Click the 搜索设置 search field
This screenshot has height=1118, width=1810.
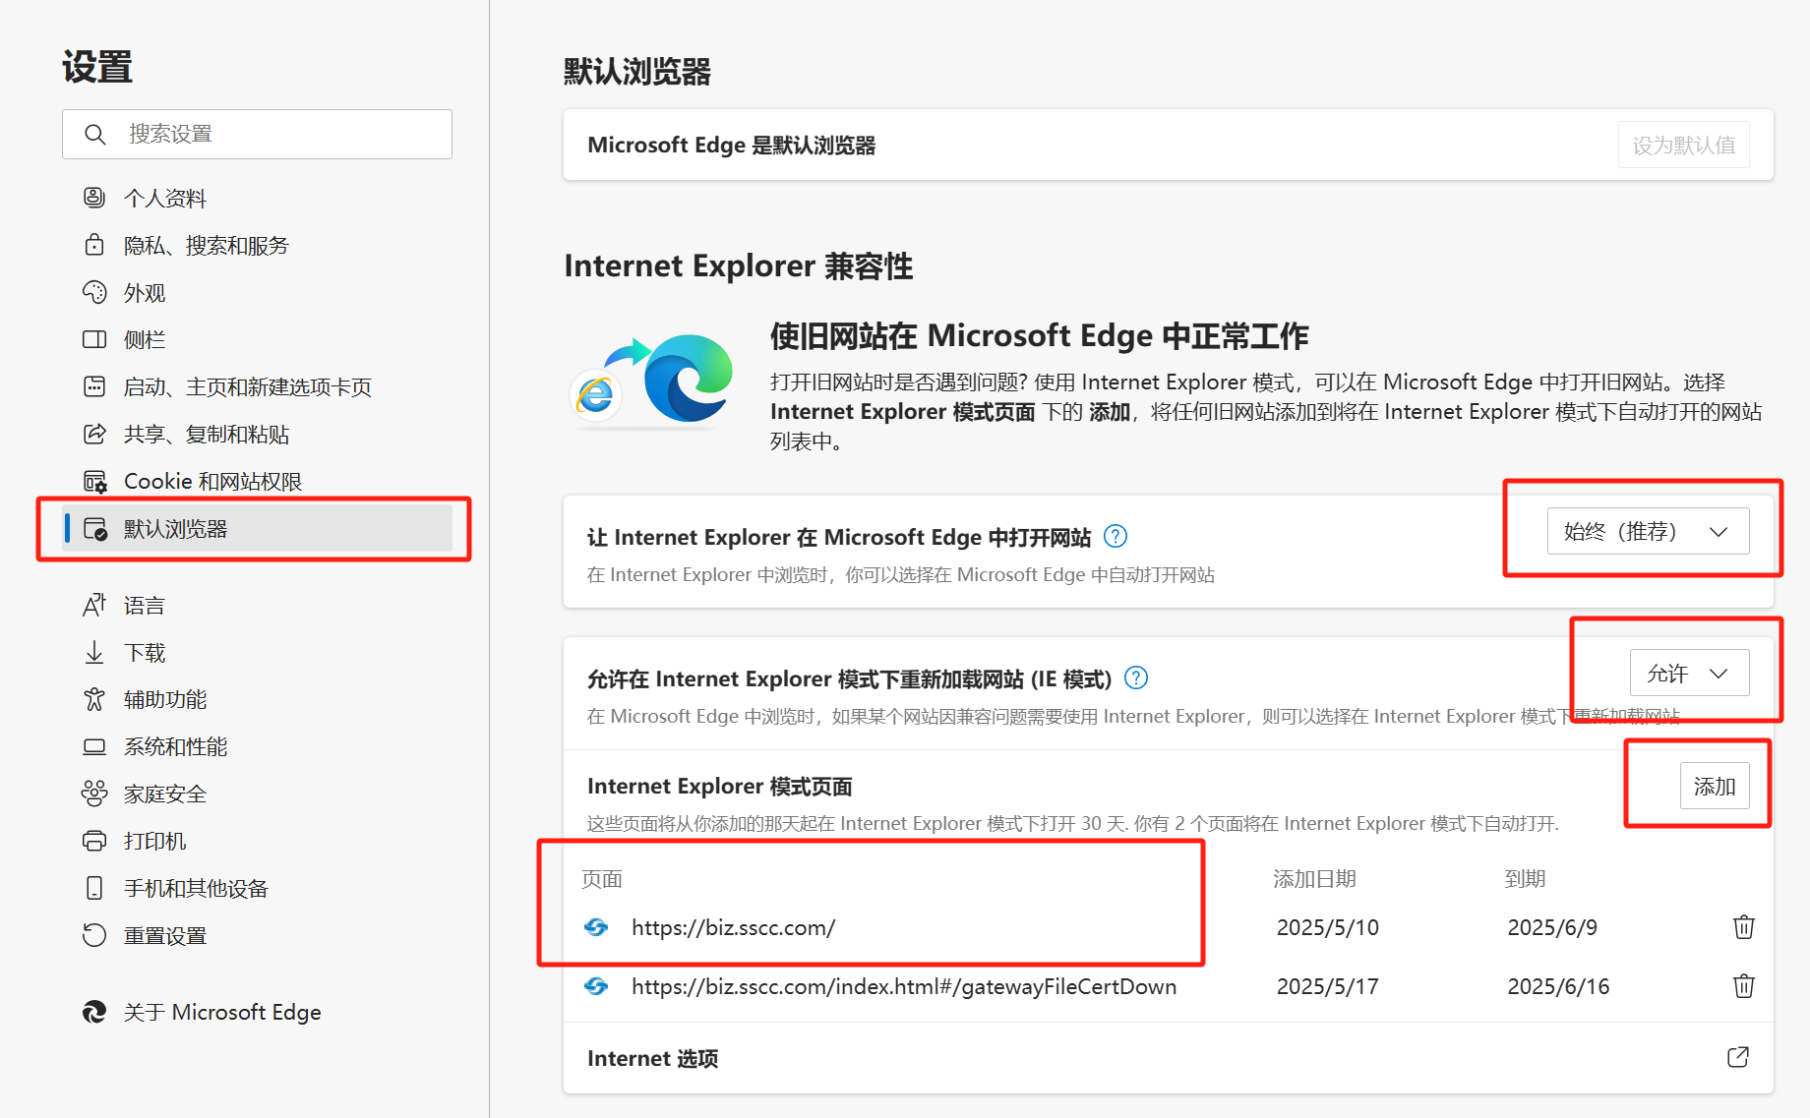click(258, 134)
